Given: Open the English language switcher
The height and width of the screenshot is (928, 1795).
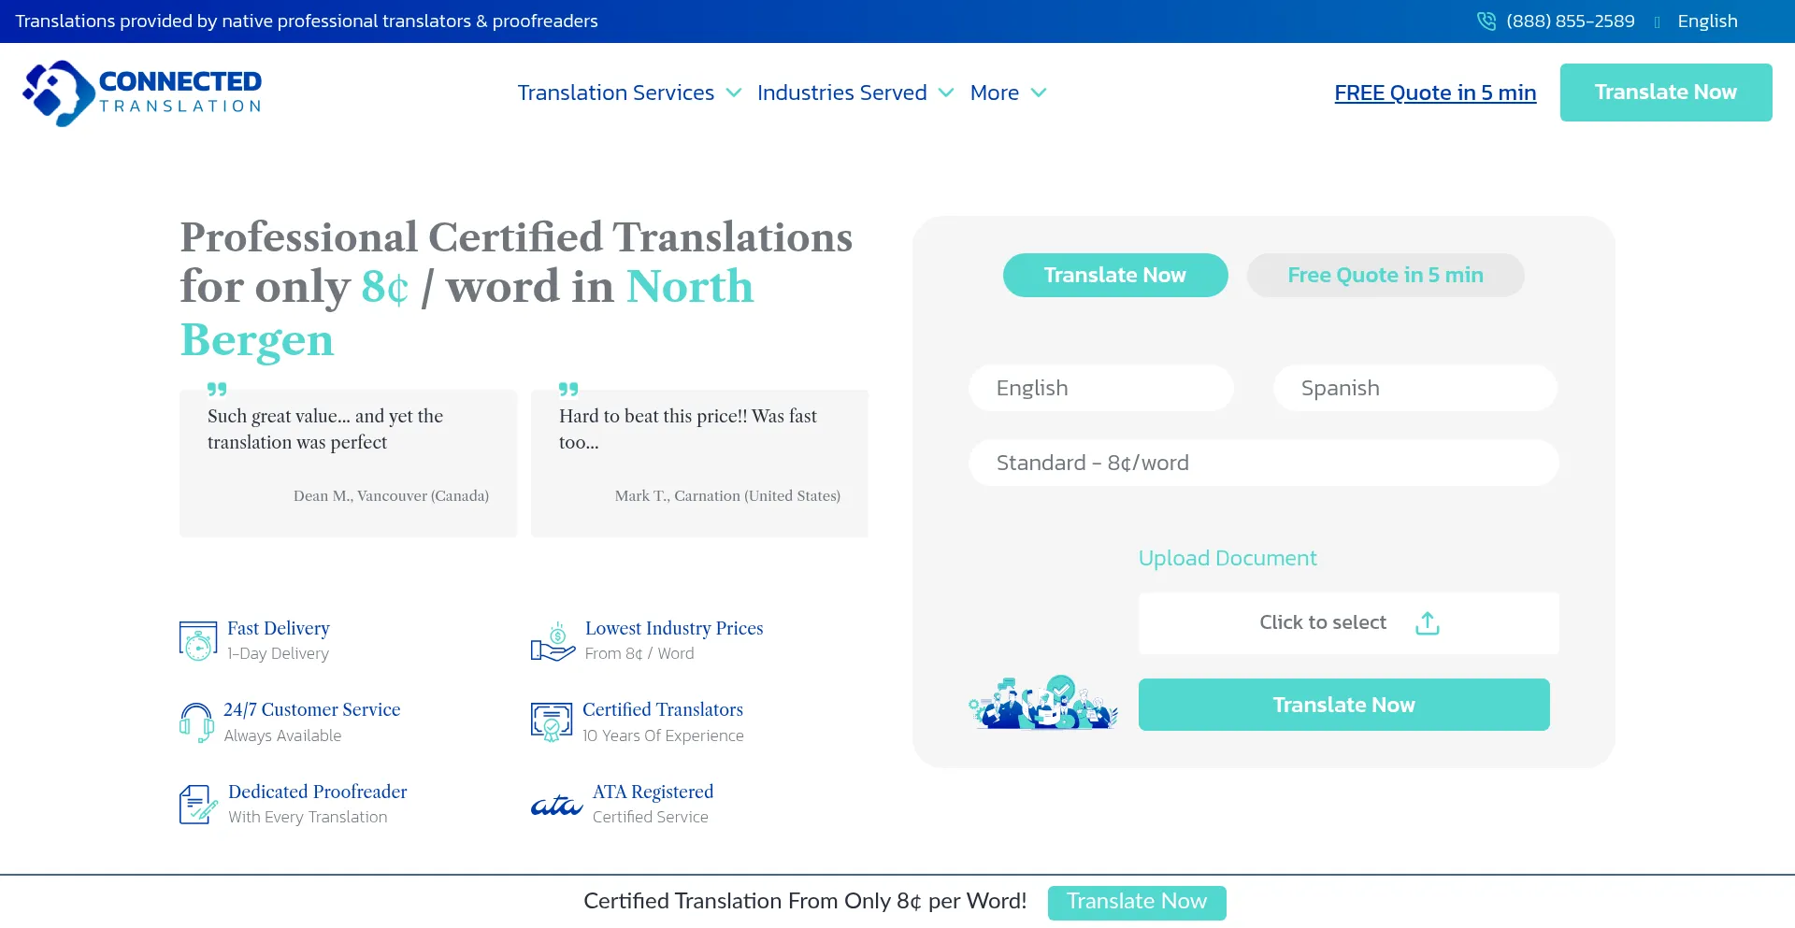Looking at the screenshot, I should point(1707,21).
